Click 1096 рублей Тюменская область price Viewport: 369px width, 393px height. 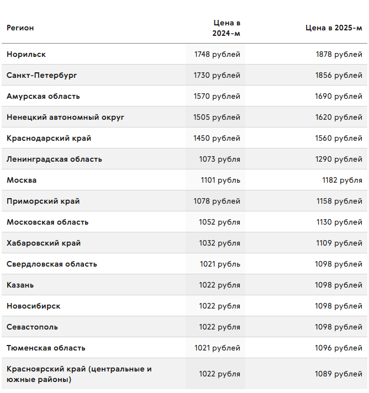339,348
